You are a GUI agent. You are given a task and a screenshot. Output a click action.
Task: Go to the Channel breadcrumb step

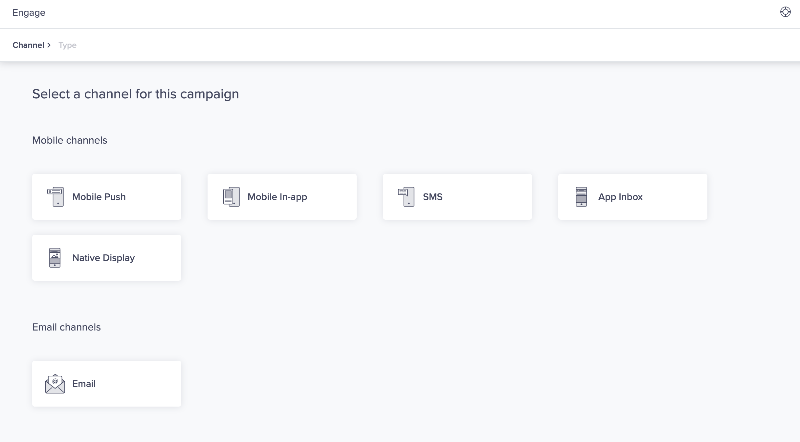click(x=28, y=45)
